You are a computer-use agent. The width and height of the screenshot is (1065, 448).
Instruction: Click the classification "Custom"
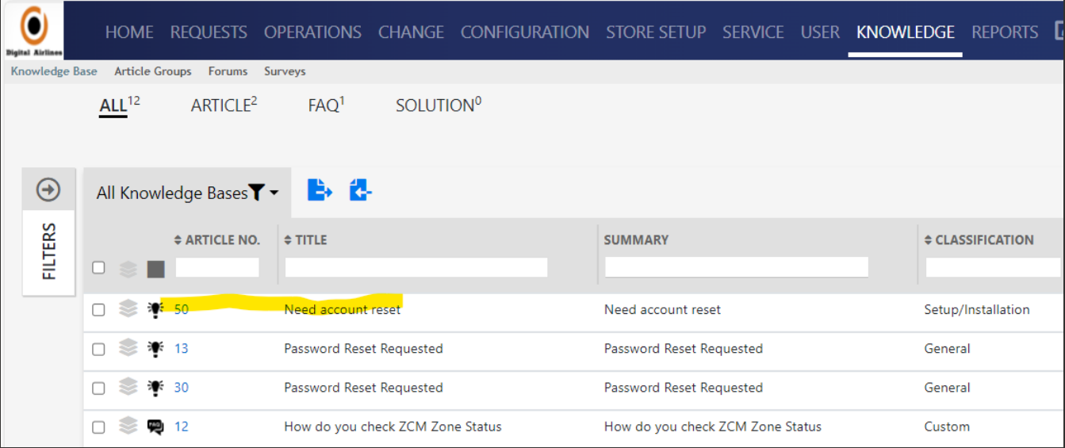coord(947,427)
